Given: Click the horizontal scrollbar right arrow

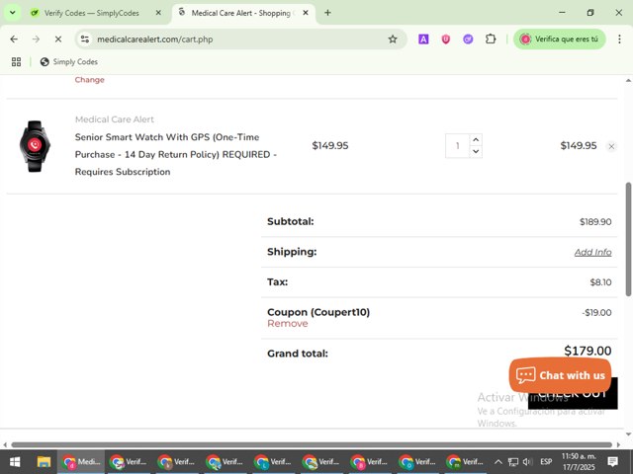Looking at the screenshot, I should (619, 444).
